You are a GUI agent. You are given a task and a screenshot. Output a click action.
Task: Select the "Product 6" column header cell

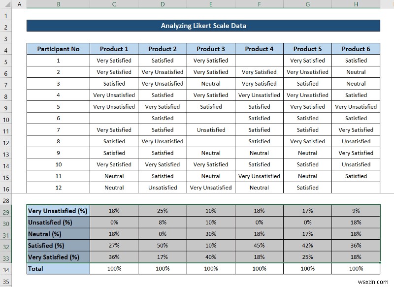[x=356, y=49]
